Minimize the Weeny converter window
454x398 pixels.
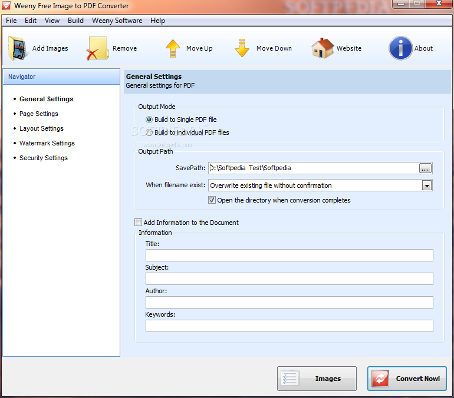[401, 4]
